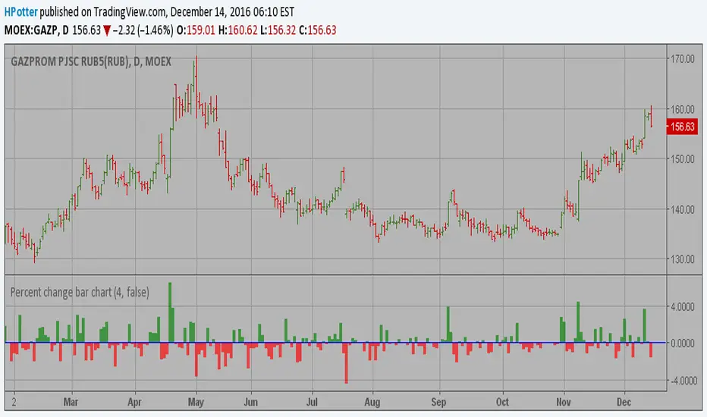Click the GAZPROM PJSC RUB5(RUB) chart title
The image size is (707, 417).
(x=90, y=61)
